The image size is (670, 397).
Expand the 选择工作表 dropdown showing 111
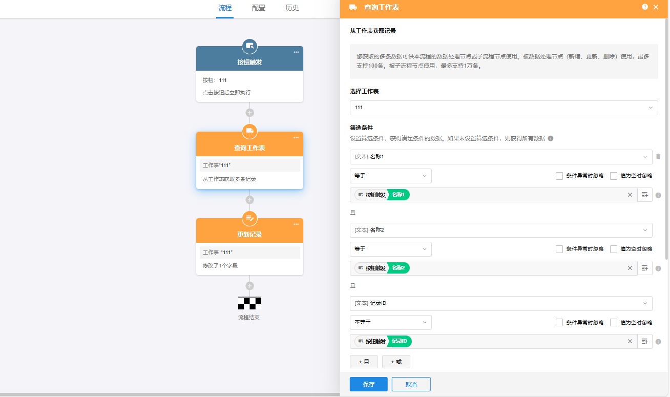504,108
